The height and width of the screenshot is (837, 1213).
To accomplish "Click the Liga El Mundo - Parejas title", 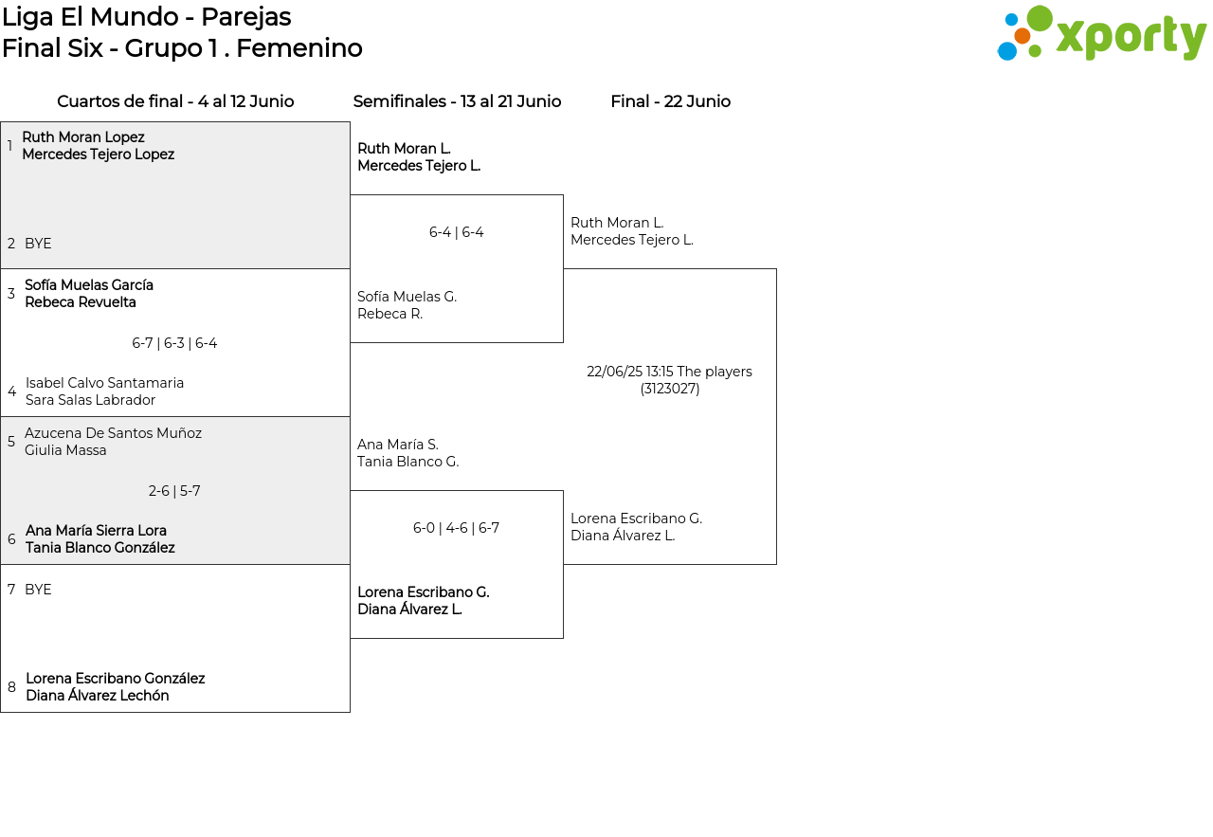I will pyautogui.click(x=147, y=17).
